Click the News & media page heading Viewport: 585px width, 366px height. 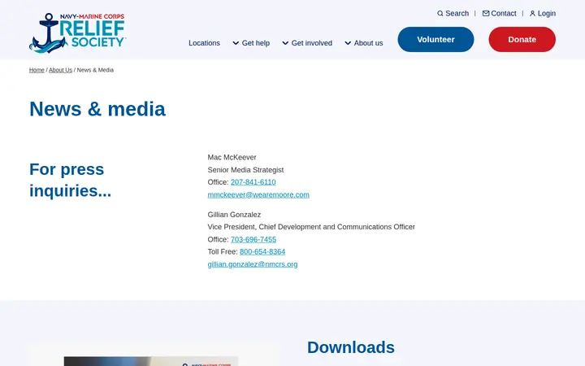(x=97, y=109)
